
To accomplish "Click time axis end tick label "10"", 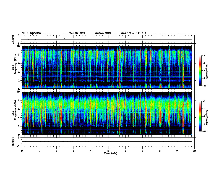I will click(x=194, y=151).
